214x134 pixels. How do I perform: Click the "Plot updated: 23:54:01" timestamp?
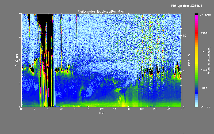tap(186, 6)
